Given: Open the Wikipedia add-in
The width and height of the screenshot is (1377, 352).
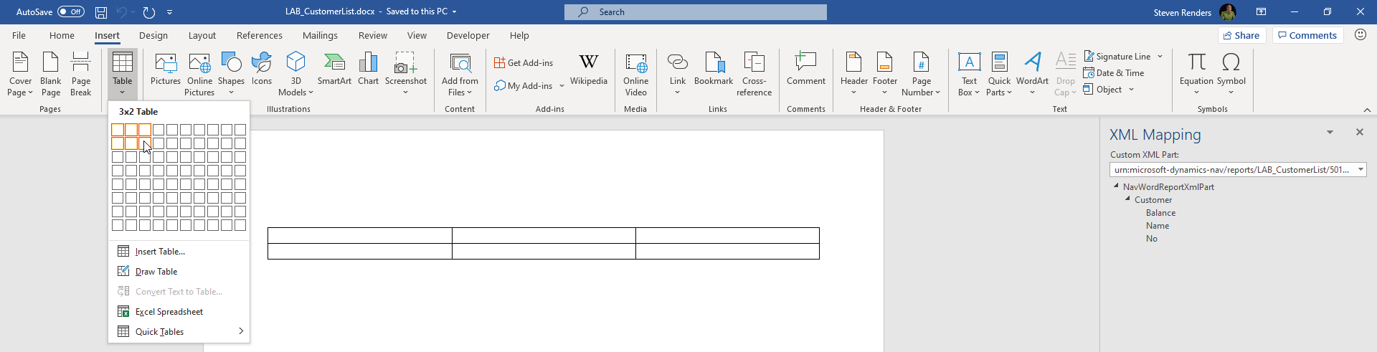Looking at the screenshot, I should click(588, 69).
